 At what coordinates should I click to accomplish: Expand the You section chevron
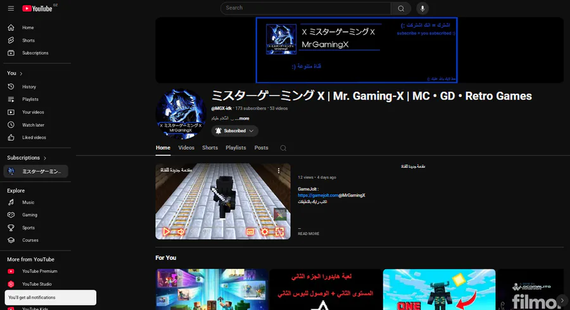click(21, 74)
